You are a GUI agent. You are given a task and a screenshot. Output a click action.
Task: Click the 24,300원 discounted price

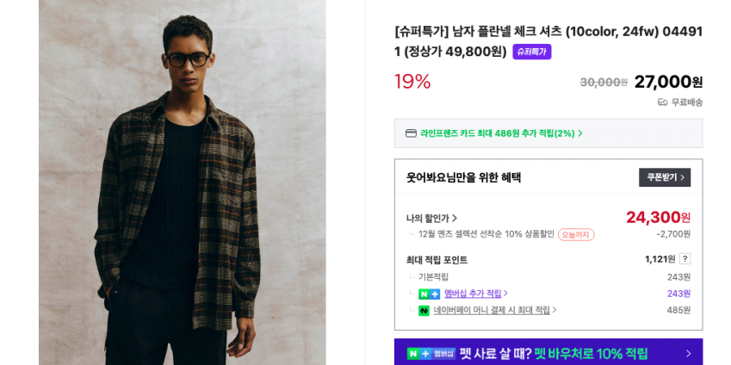(658, 217)
